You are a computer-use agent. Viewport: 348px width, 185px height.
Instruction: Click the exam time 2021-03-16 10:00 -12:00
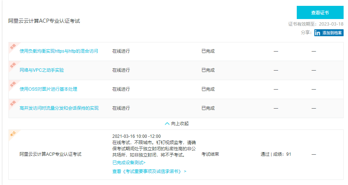pyautogui.click(x=136, y=136)
